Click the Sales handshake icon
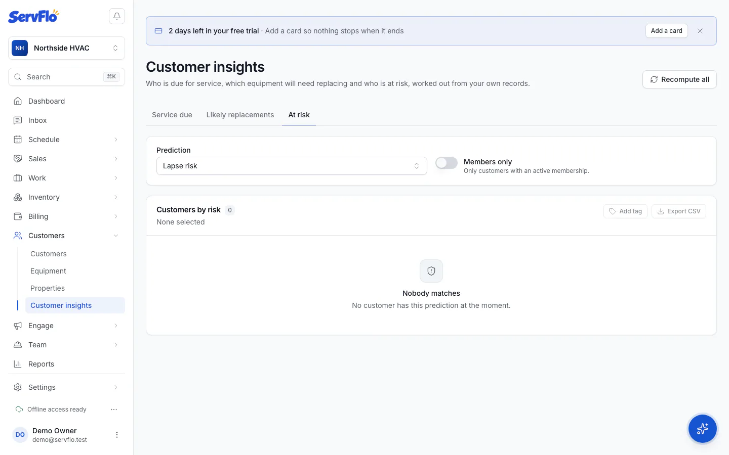Viewport: 729px width, 455px height. click(x=18, y=159)
